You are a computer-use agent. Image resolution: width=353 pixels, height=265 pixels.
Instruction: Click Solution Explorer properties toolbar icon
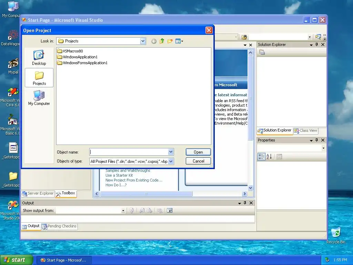click(x=262, y=52)
